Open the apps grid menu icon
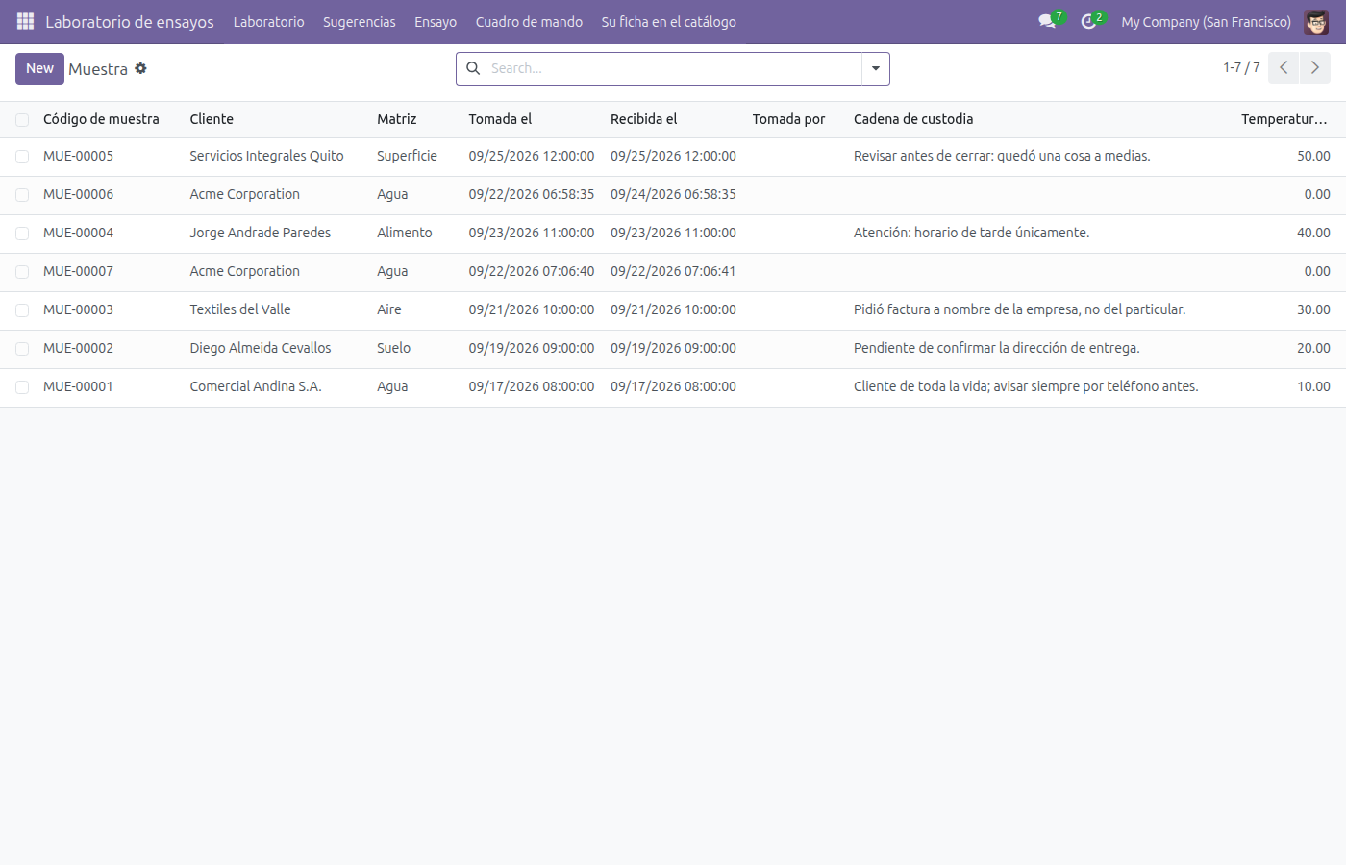Screen dimensions: 1346x865 click(x=25, y=21)
